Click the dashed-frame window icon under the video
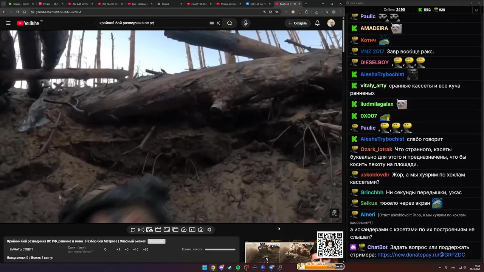Screen dimensions: 484x272 coord(175,230)
